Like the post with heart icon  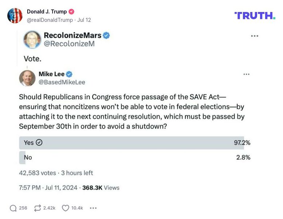coord(66,208)
